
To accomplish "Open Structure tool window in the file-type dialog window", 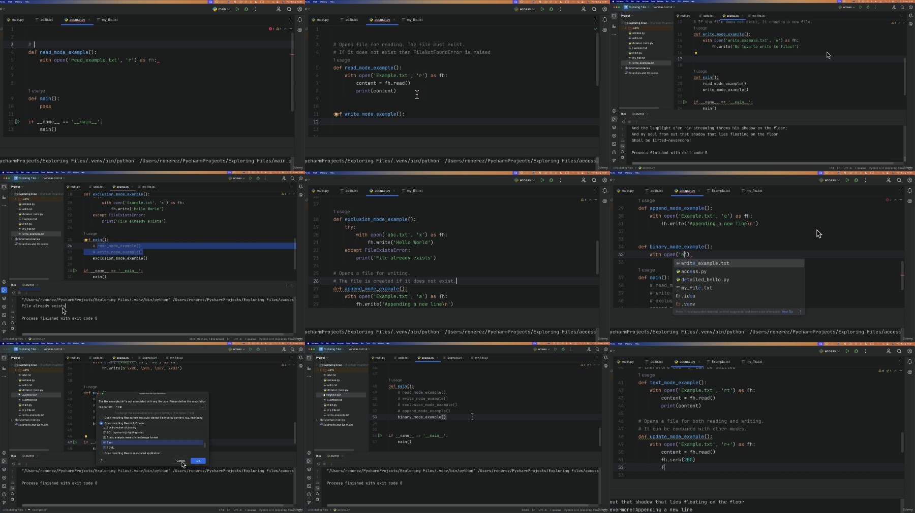I will click(x=4, y=368).
